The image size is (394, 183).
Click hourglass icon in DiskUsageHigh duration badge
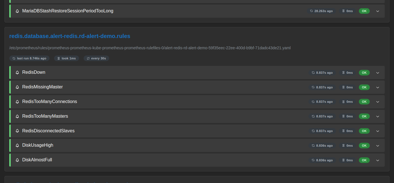coord(343,146)
